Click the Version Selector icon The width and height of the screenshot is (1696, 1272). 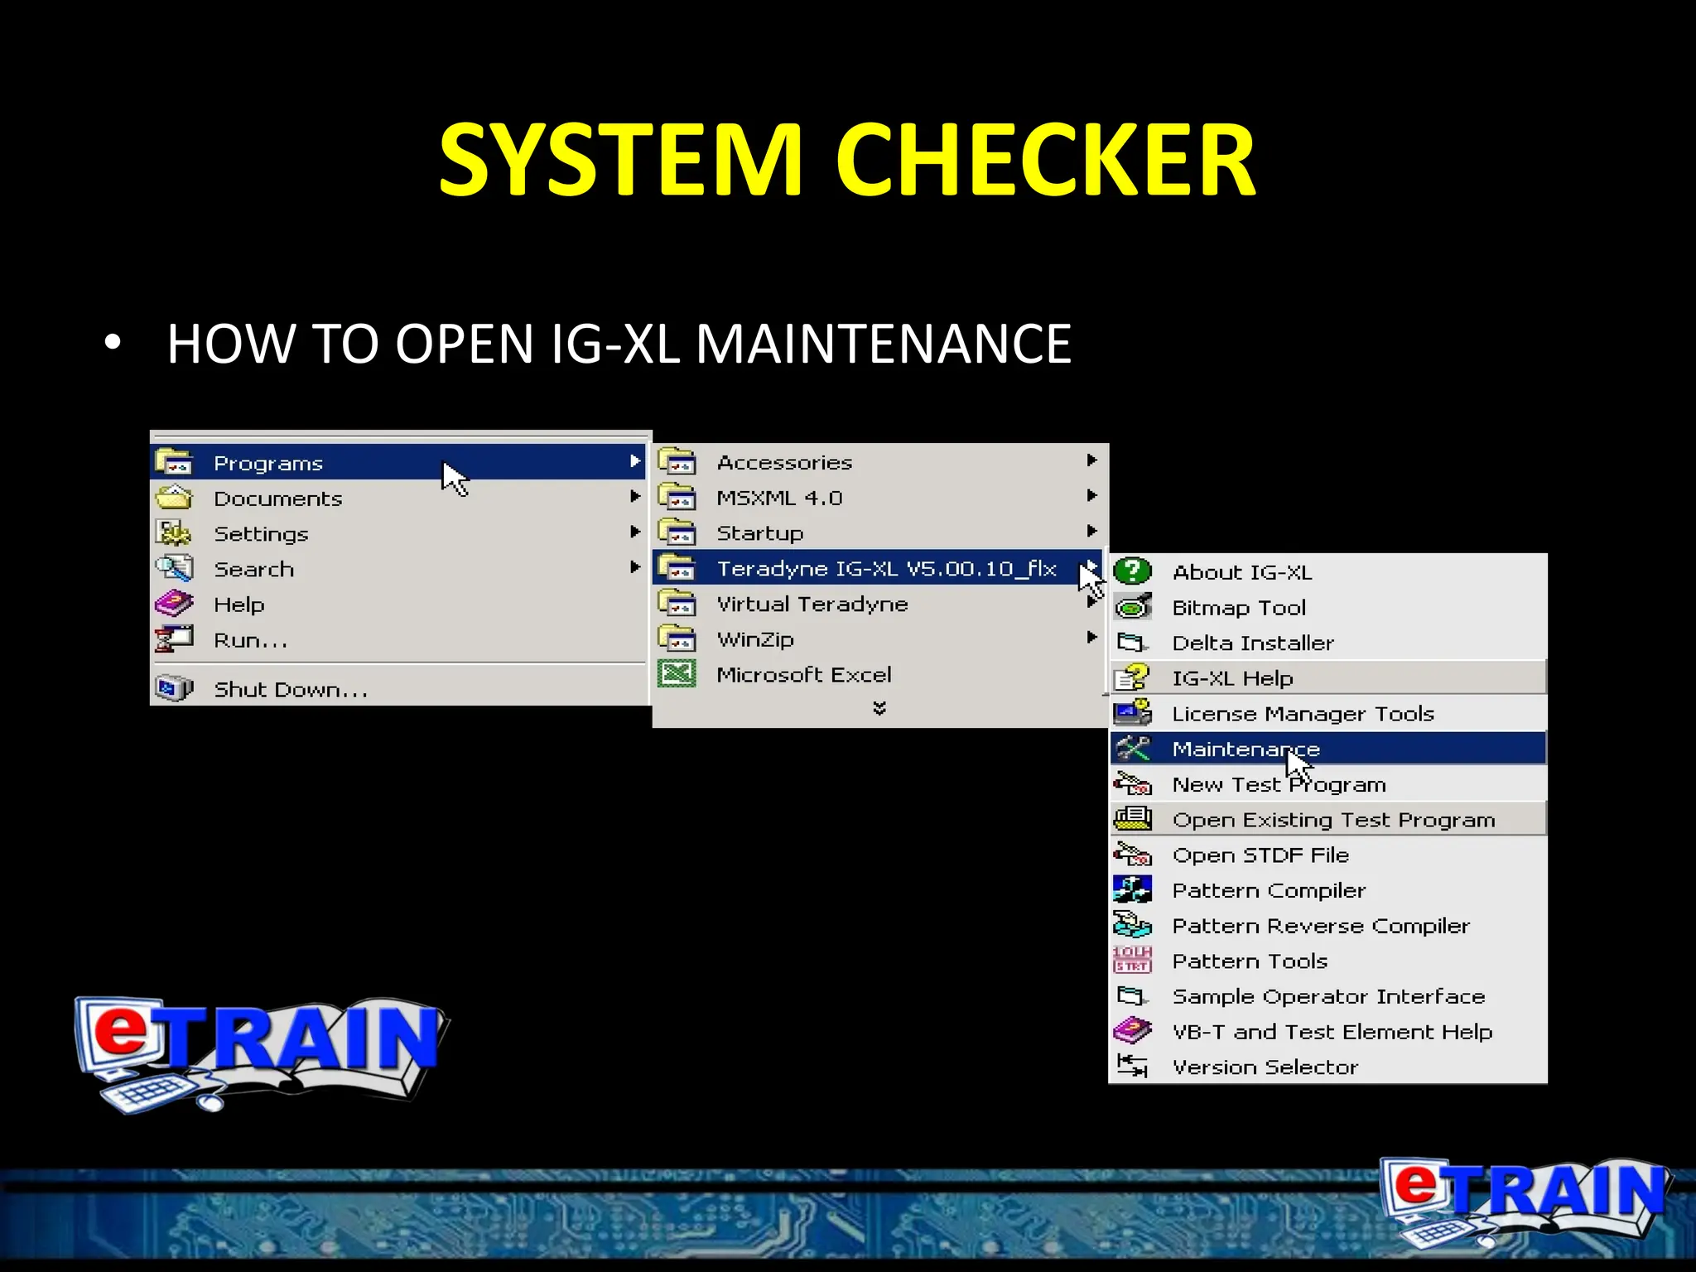point(1133,1067)
